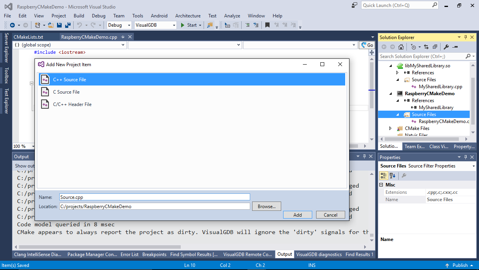The image size is (479, 270).
Task: Click the Categorized view icon in Properties
Action: coord(383,176)
